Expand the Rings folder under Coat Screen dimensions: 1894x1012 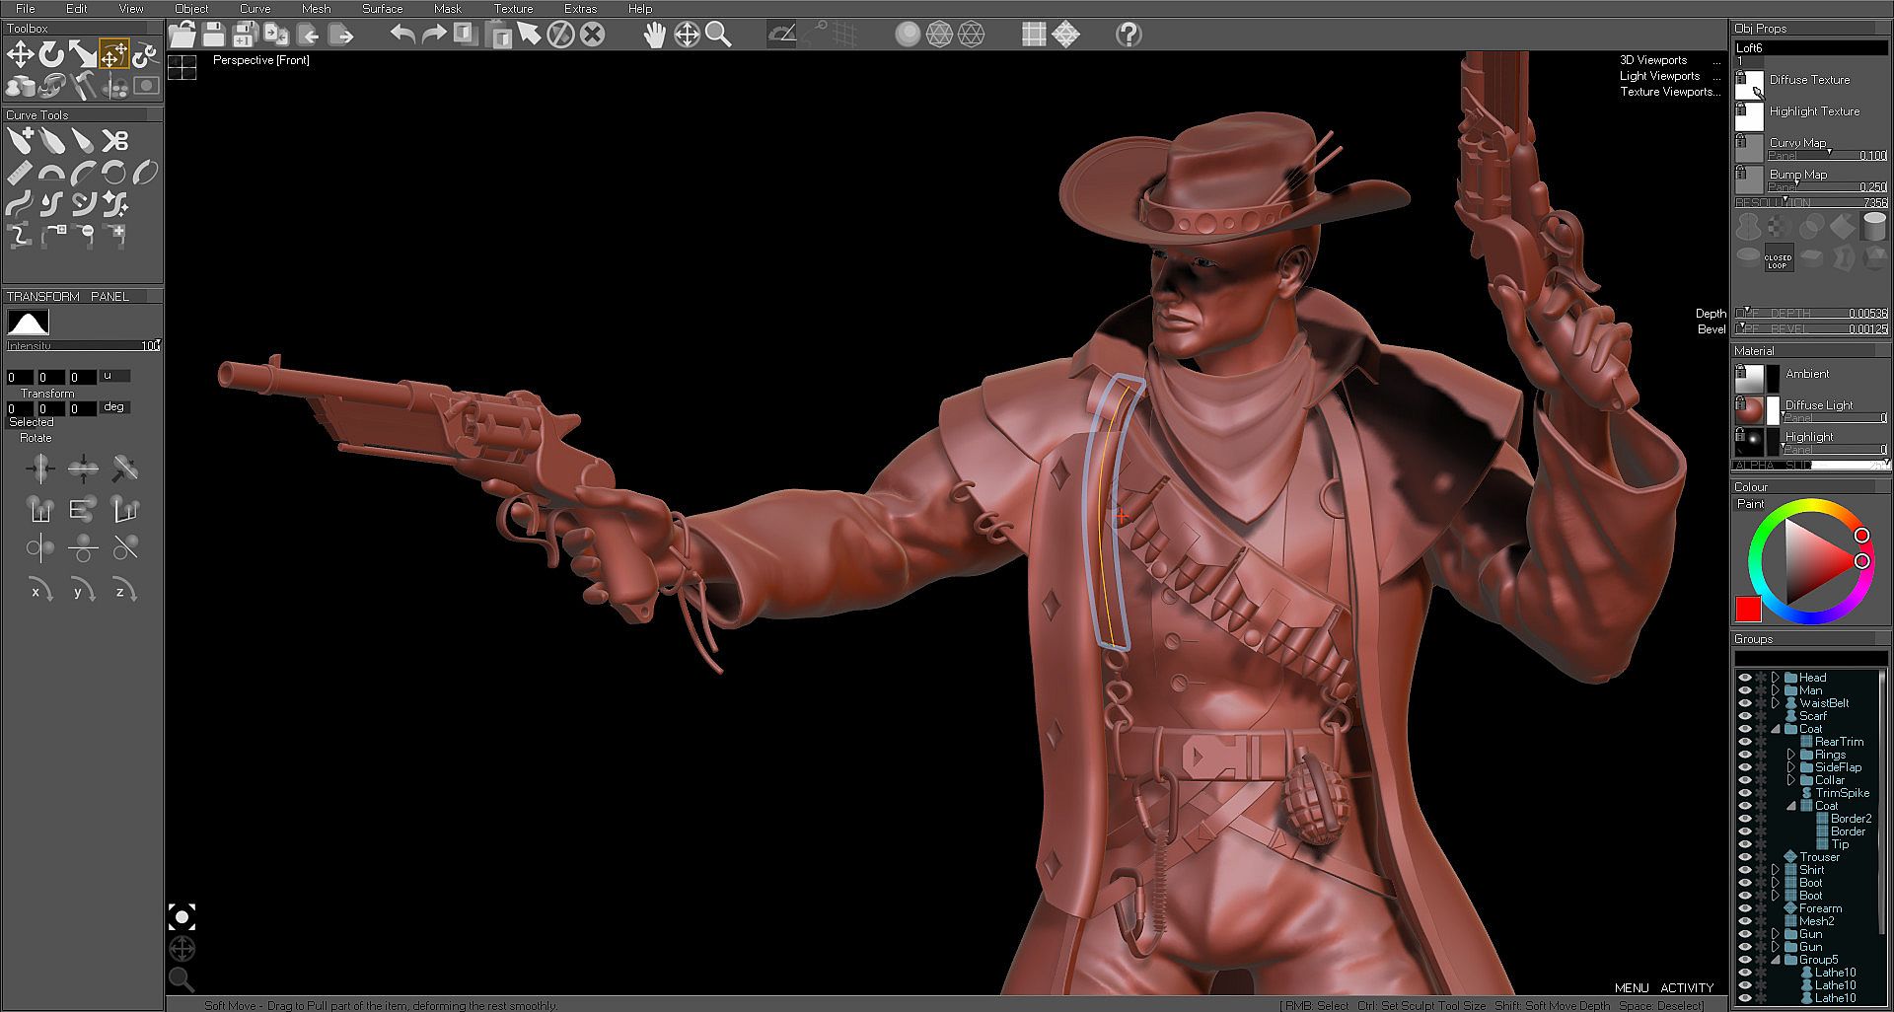point(1791,755)
